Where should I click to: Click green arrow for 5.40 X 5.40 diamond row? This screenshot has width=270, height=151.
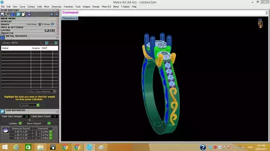[51, 138]
